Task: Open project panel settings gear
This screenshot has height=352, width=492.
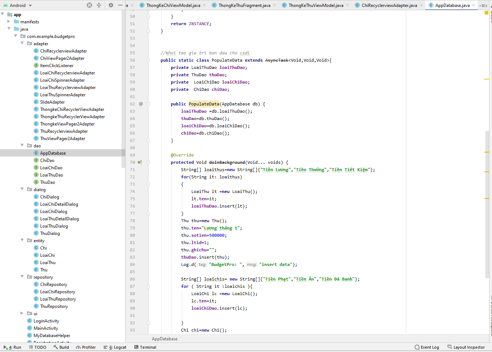Action: click(x=111, y=5)
